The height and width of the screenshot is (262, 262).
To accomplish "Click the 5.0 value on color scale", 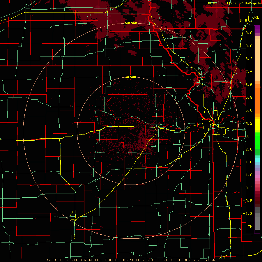I will [x=249, y=110].
